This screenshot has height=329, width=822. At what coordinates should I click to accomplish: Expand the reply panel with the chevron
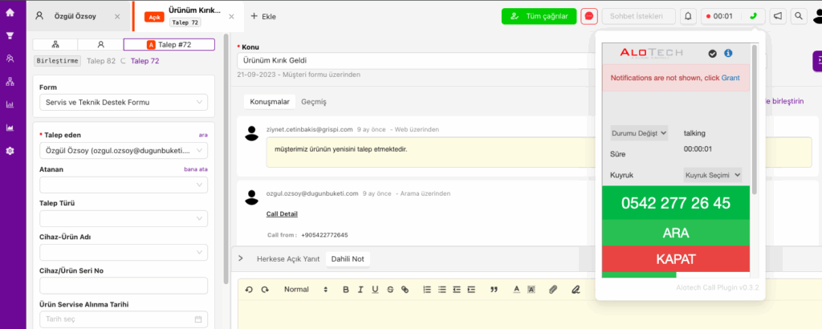tap(241, 258)
